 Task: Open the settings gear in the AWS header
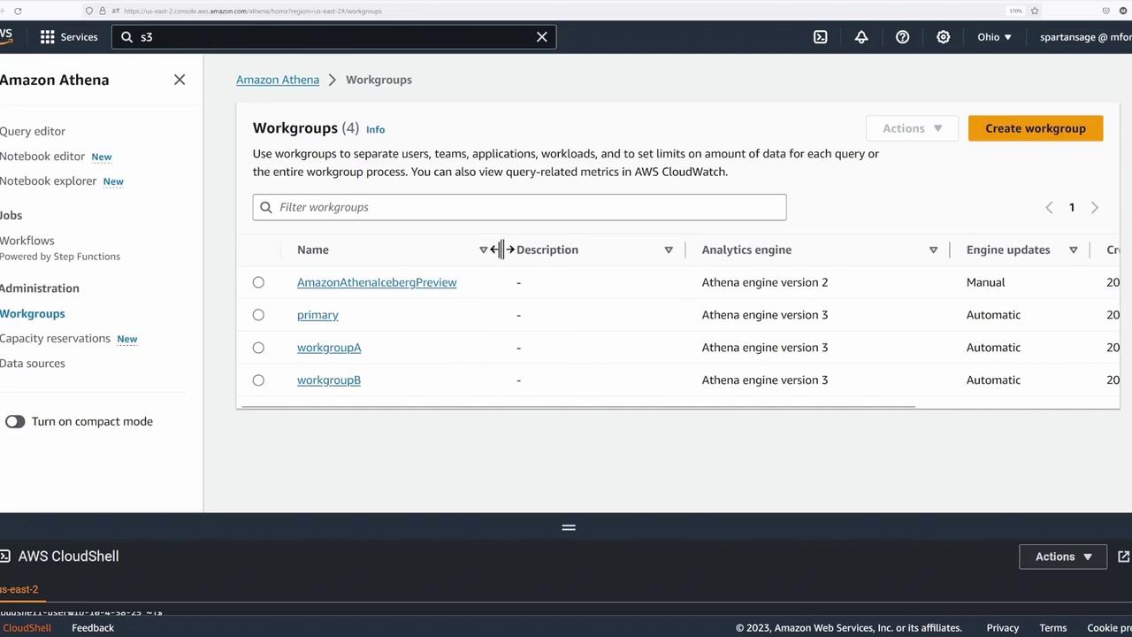point(944,37)
